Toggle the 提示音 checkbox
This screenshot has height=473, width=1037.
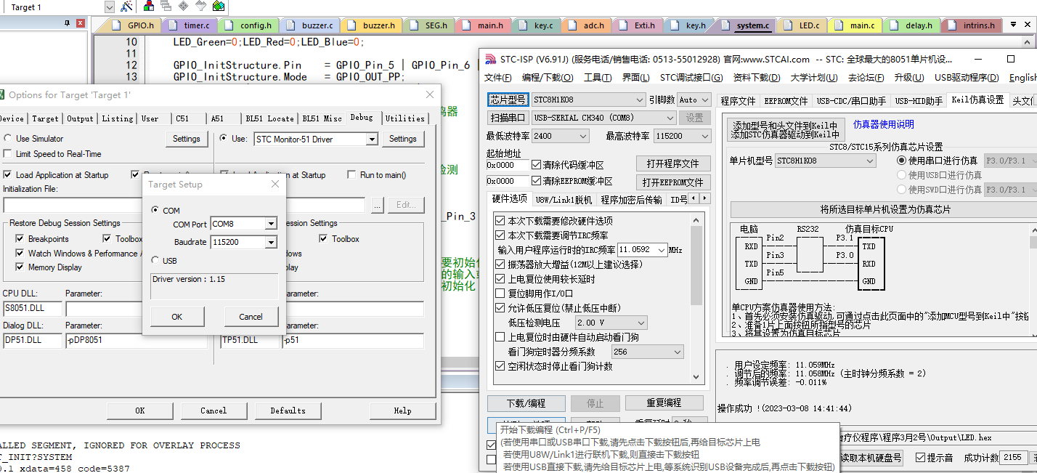pos(922,458)
